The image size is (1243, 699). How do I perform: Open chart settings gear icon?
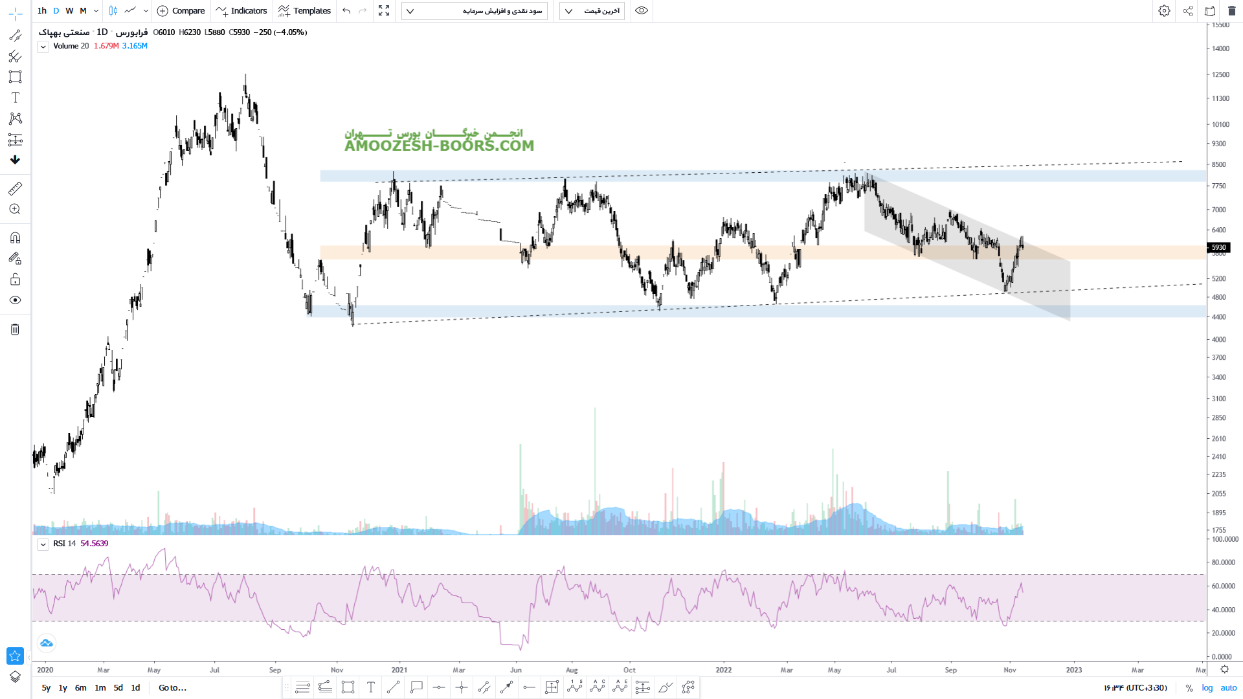(1164, 10)
